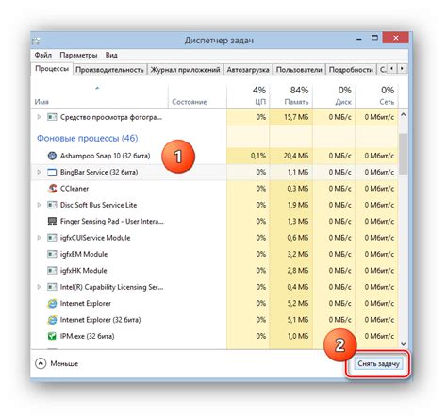
Task: Expand the Средство просмотра фотографий process
Action: coord(39,117)
